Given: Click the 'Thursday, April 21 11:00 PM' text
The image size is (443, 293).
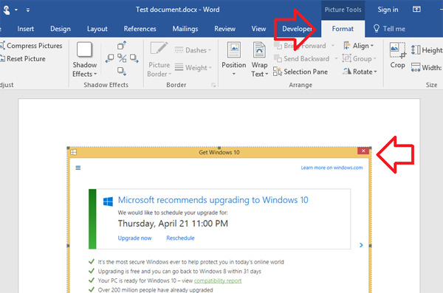Looking at the screenshot, I should pos(173,224).
